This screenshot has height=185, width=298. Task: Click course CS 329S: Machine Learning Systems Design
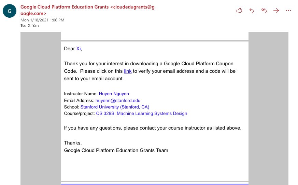click(x=142, y=114)
